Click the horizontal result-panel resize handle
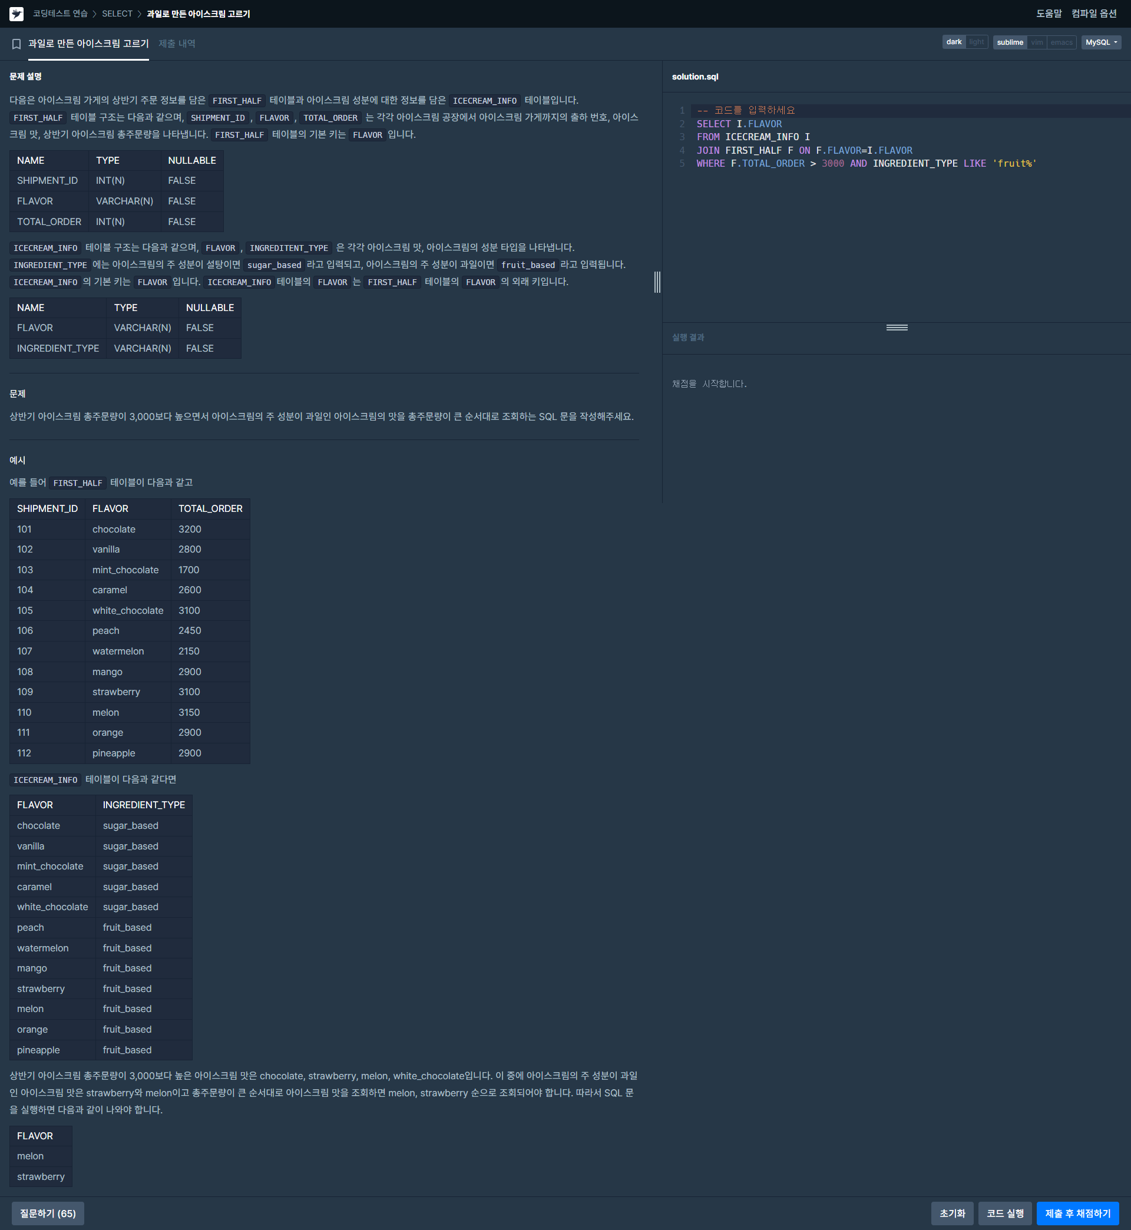Viewport: 1131px width, 1230px height. [x=897, y=328]
